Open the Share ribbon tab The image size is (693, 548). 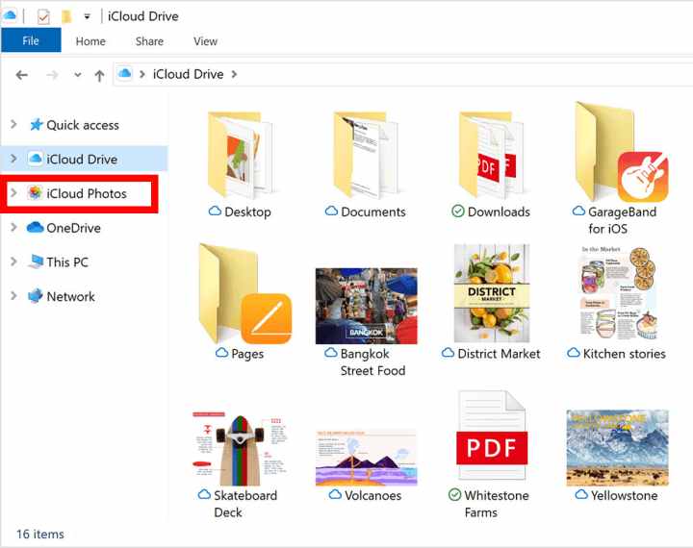149,41
